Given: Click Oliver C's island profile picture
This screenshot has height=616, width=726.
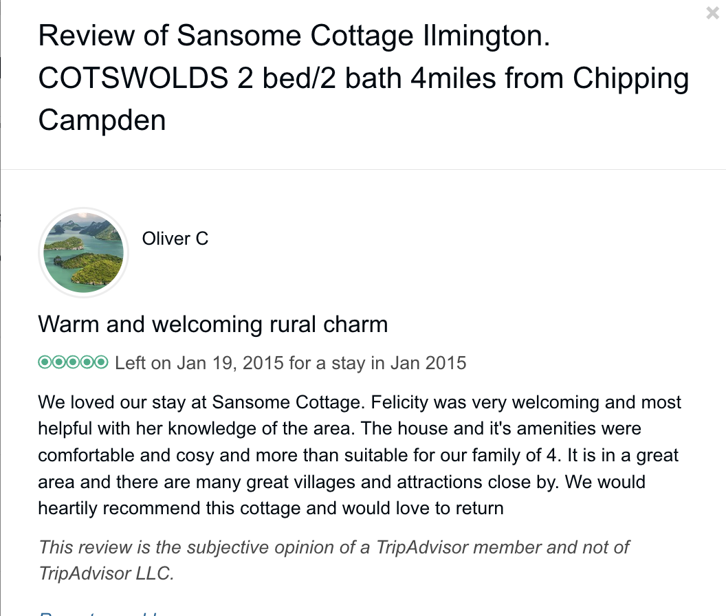Looking at the screenshot, I should point(83,252).
